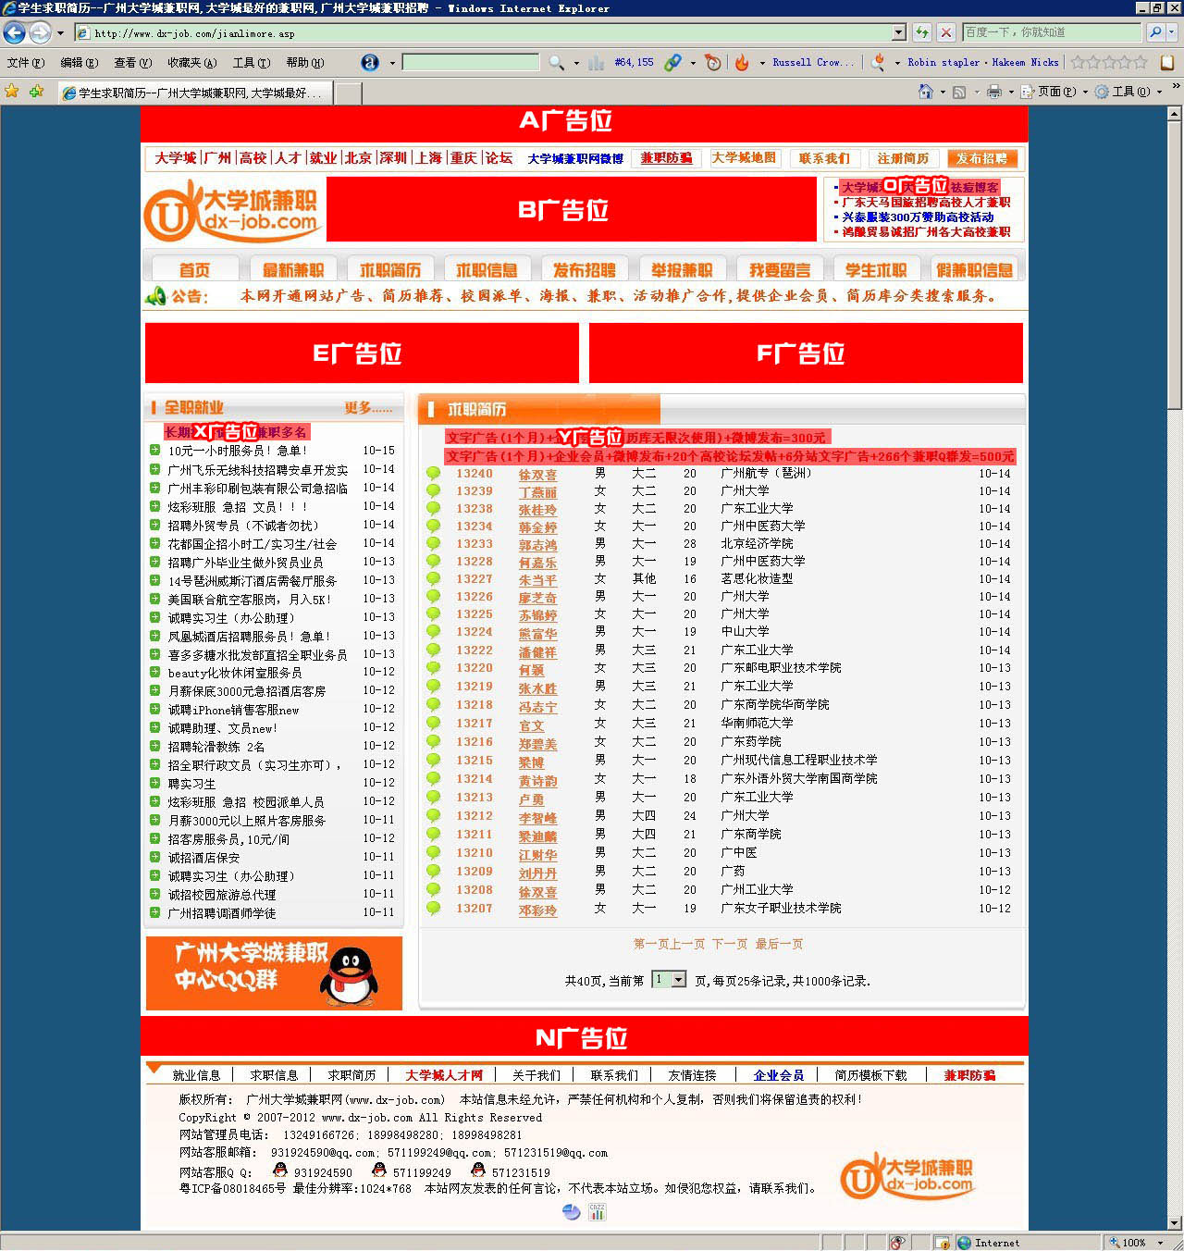Open the 100% zoom level dropdown

pyautogui.click(x=1160, y=1243)
